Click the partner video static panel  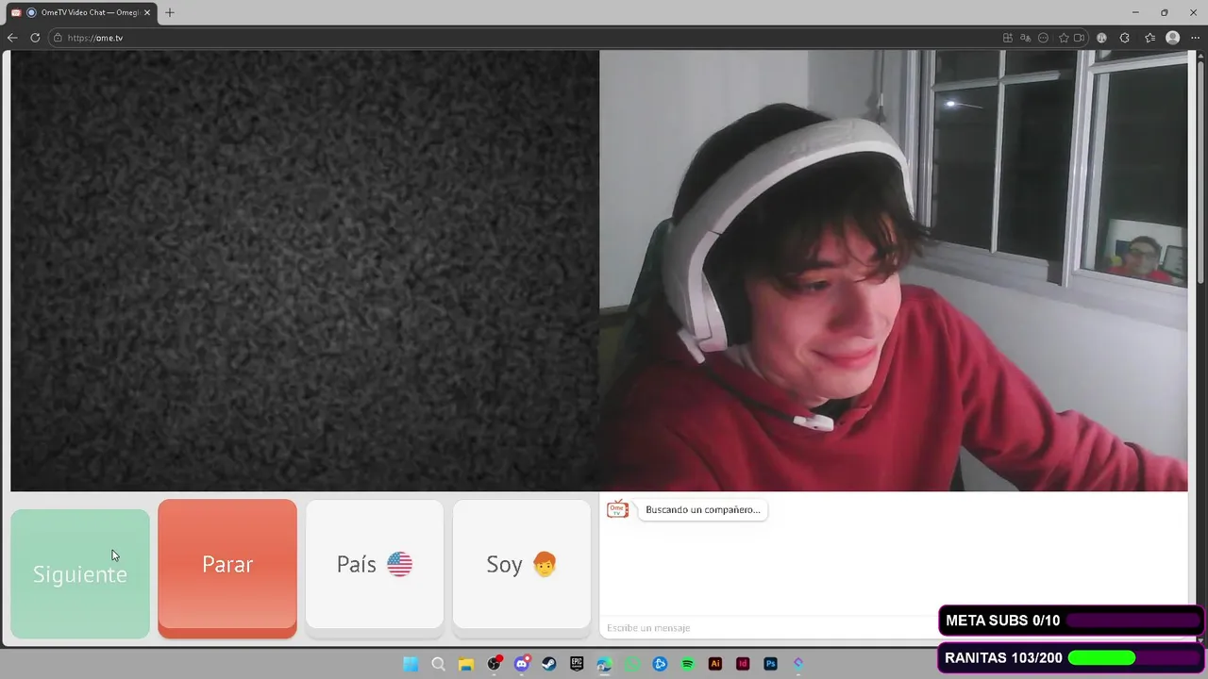tap(305, 271)
